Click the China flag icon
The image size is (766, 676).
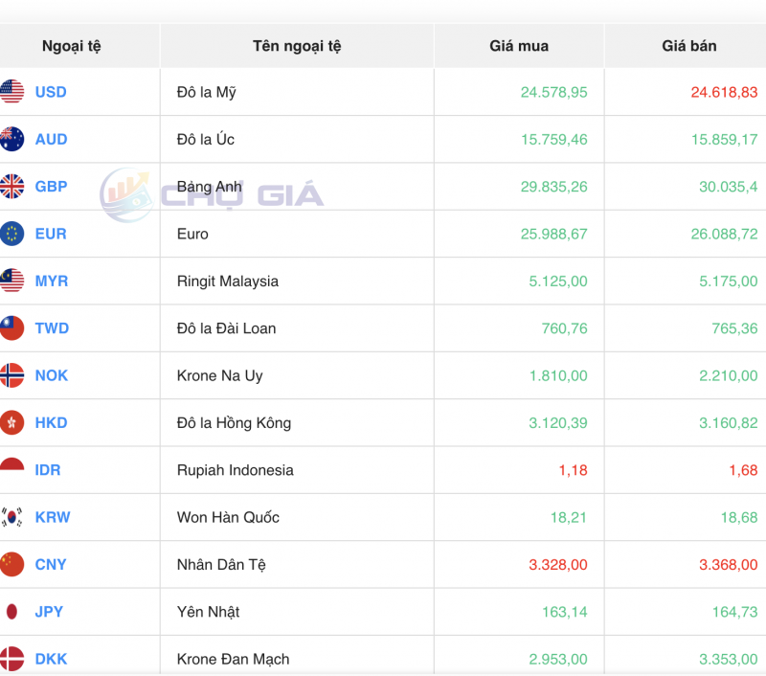pos(13,564)
